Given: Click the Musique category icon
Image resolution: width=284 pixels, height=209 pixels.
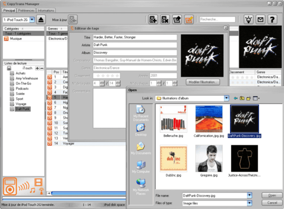Looking at the screenshot, I should point(6,39).
